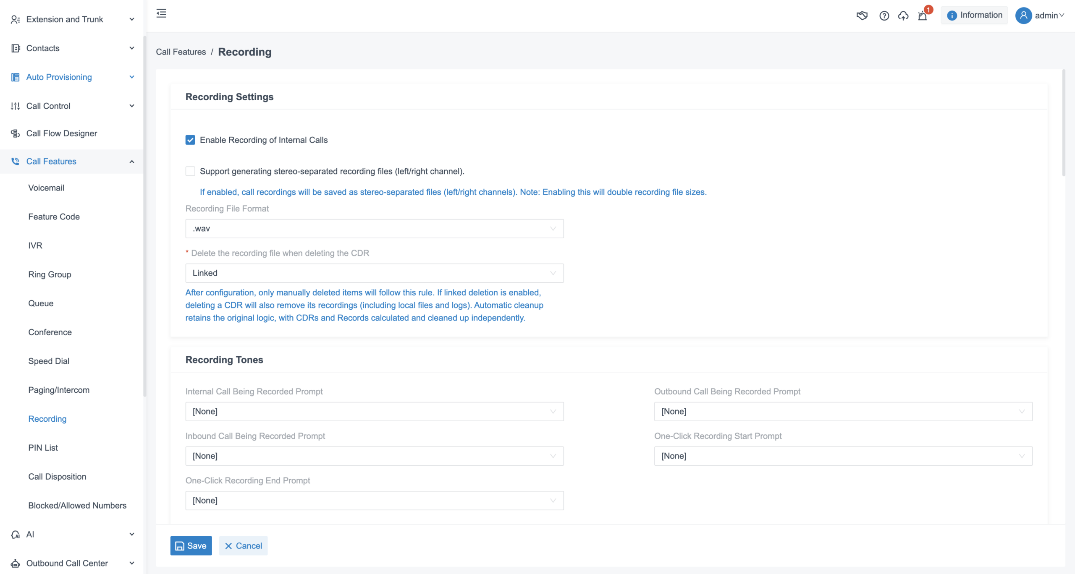This screenshot has height=574, width=1075.
Task: Open the Conference menu item
Action: pos(50,332)
